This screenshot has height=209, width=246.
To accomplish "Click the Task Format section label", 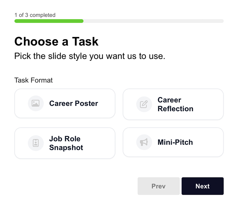I will tap(33, 80).
